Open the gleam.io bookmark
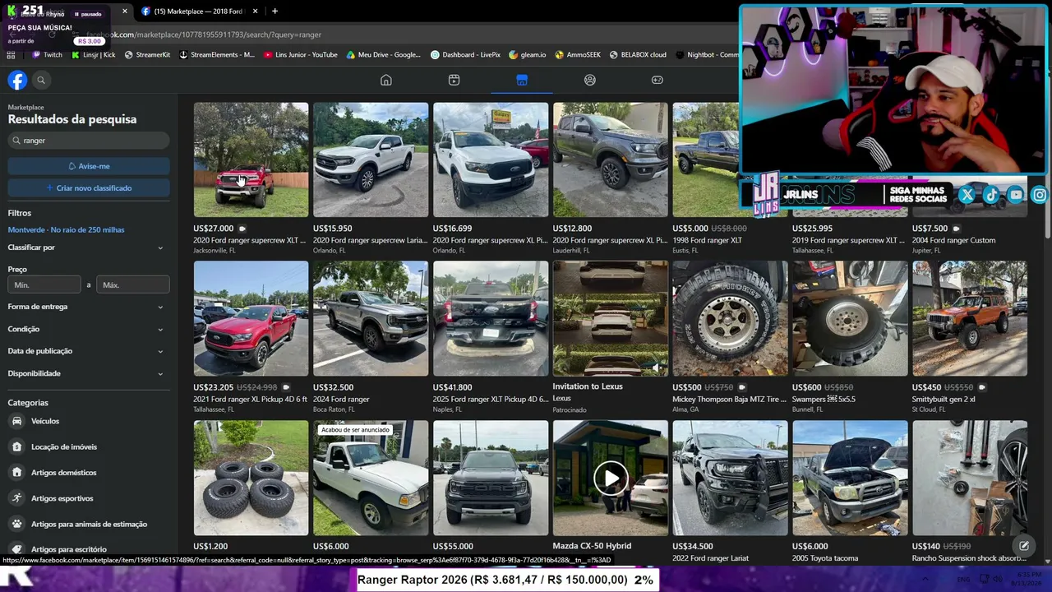1052x592 pixels. 528,55
